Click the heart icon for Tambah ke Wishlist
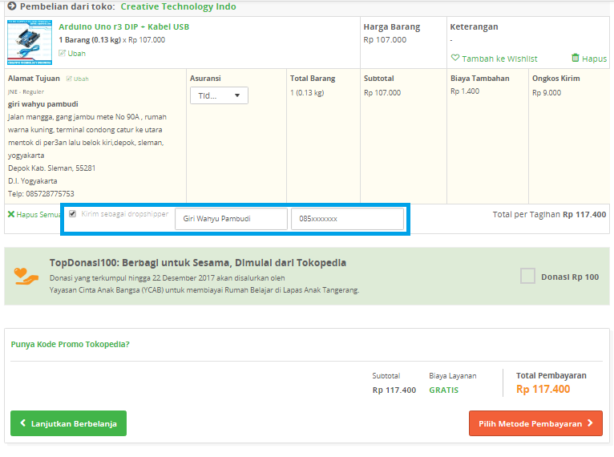This screenshot has width=614, height=457. (x=455, y=58)
